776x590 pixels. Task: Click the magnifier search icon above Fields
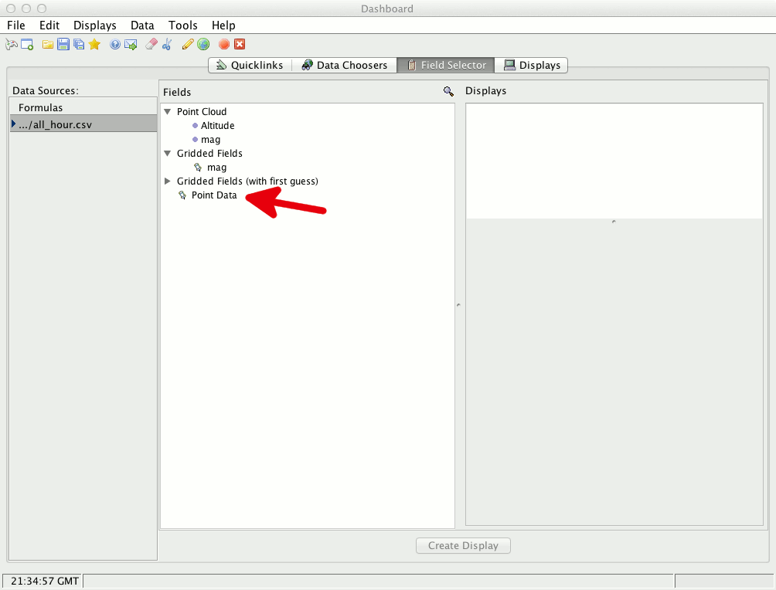click(448, 91)
